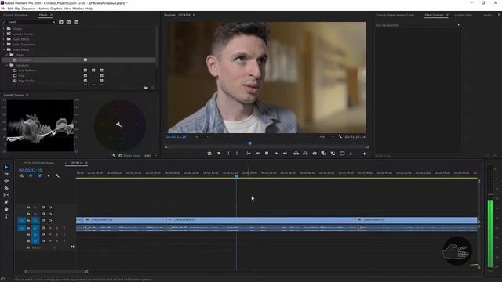502x282 pixels.
Task: Step forward one frame
Action: point(276,154)
